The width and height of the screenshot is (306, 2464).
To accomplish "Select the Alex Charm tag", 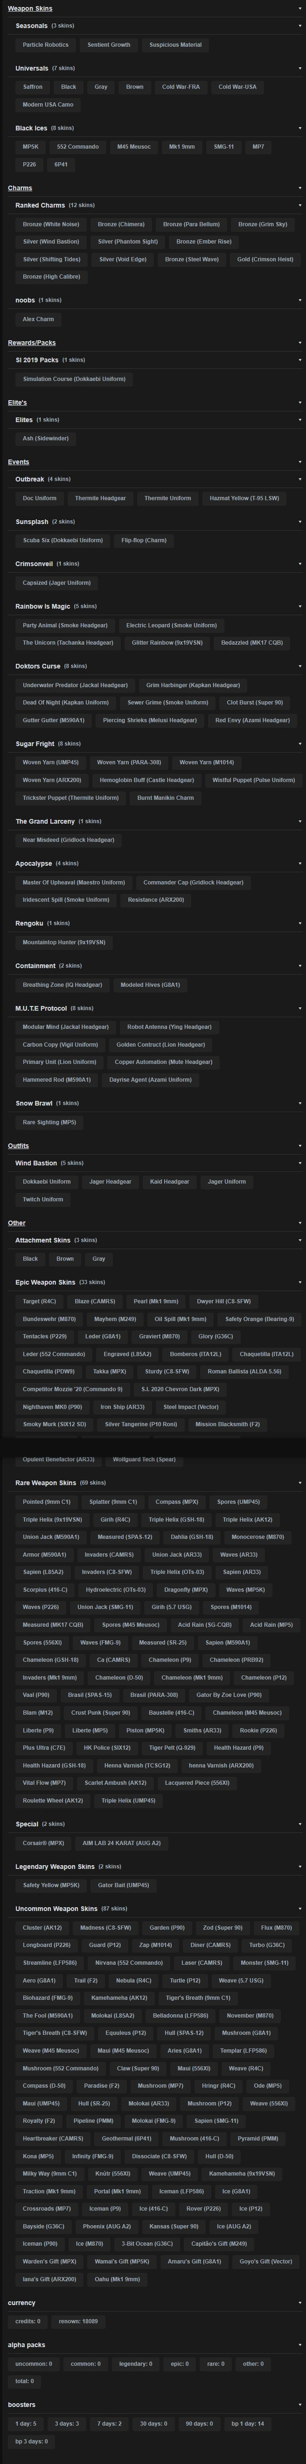I will tap(38, 319).
